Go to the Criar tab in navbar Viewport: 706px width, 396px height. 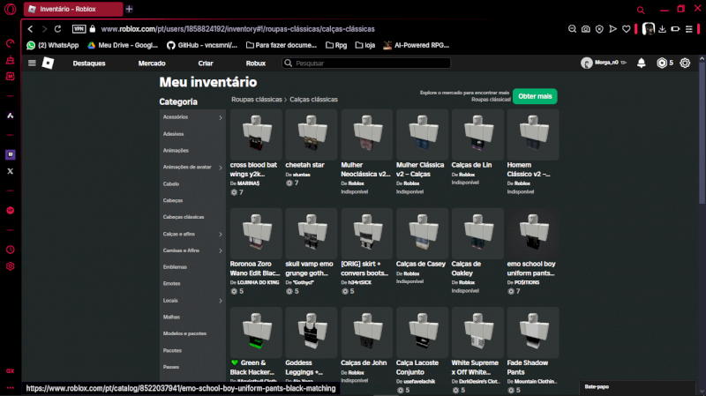(x=206, y=64)
